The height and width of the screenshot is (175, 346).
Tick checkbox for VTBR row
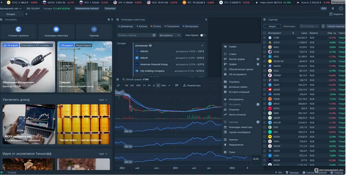(264, 38)
